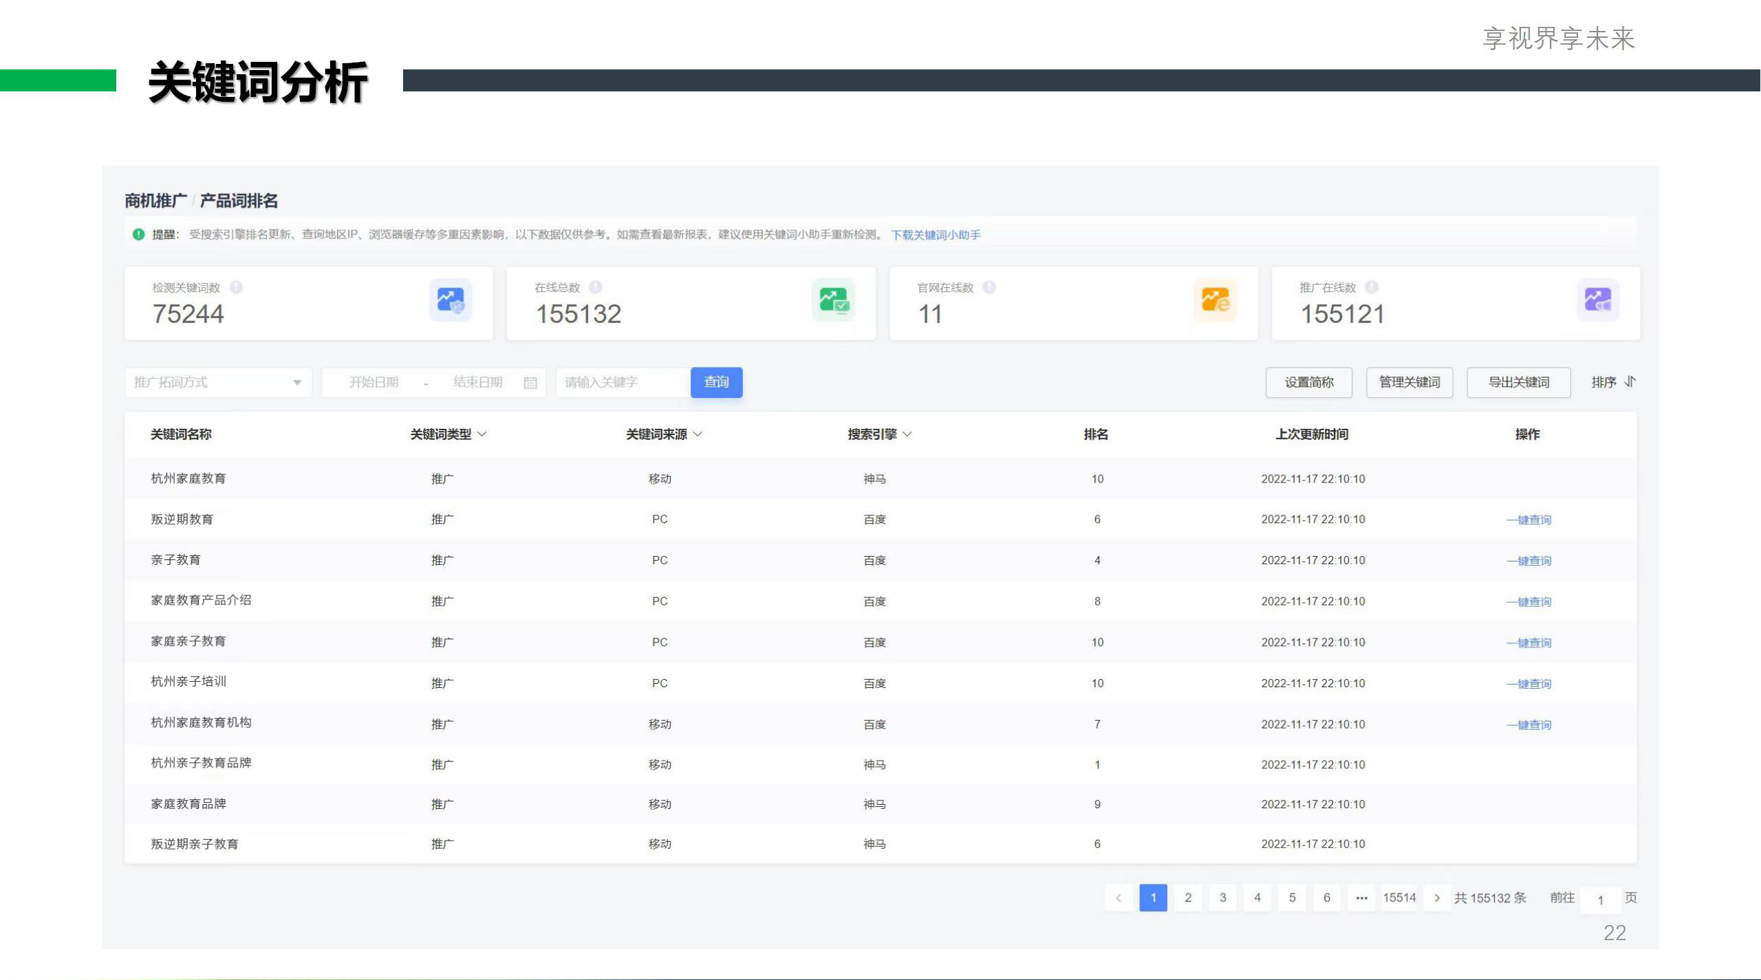The image size is (1761, 980).
Task: Select keyword 家庭亲子教育 in the table
Action: (x=188, y=641)
